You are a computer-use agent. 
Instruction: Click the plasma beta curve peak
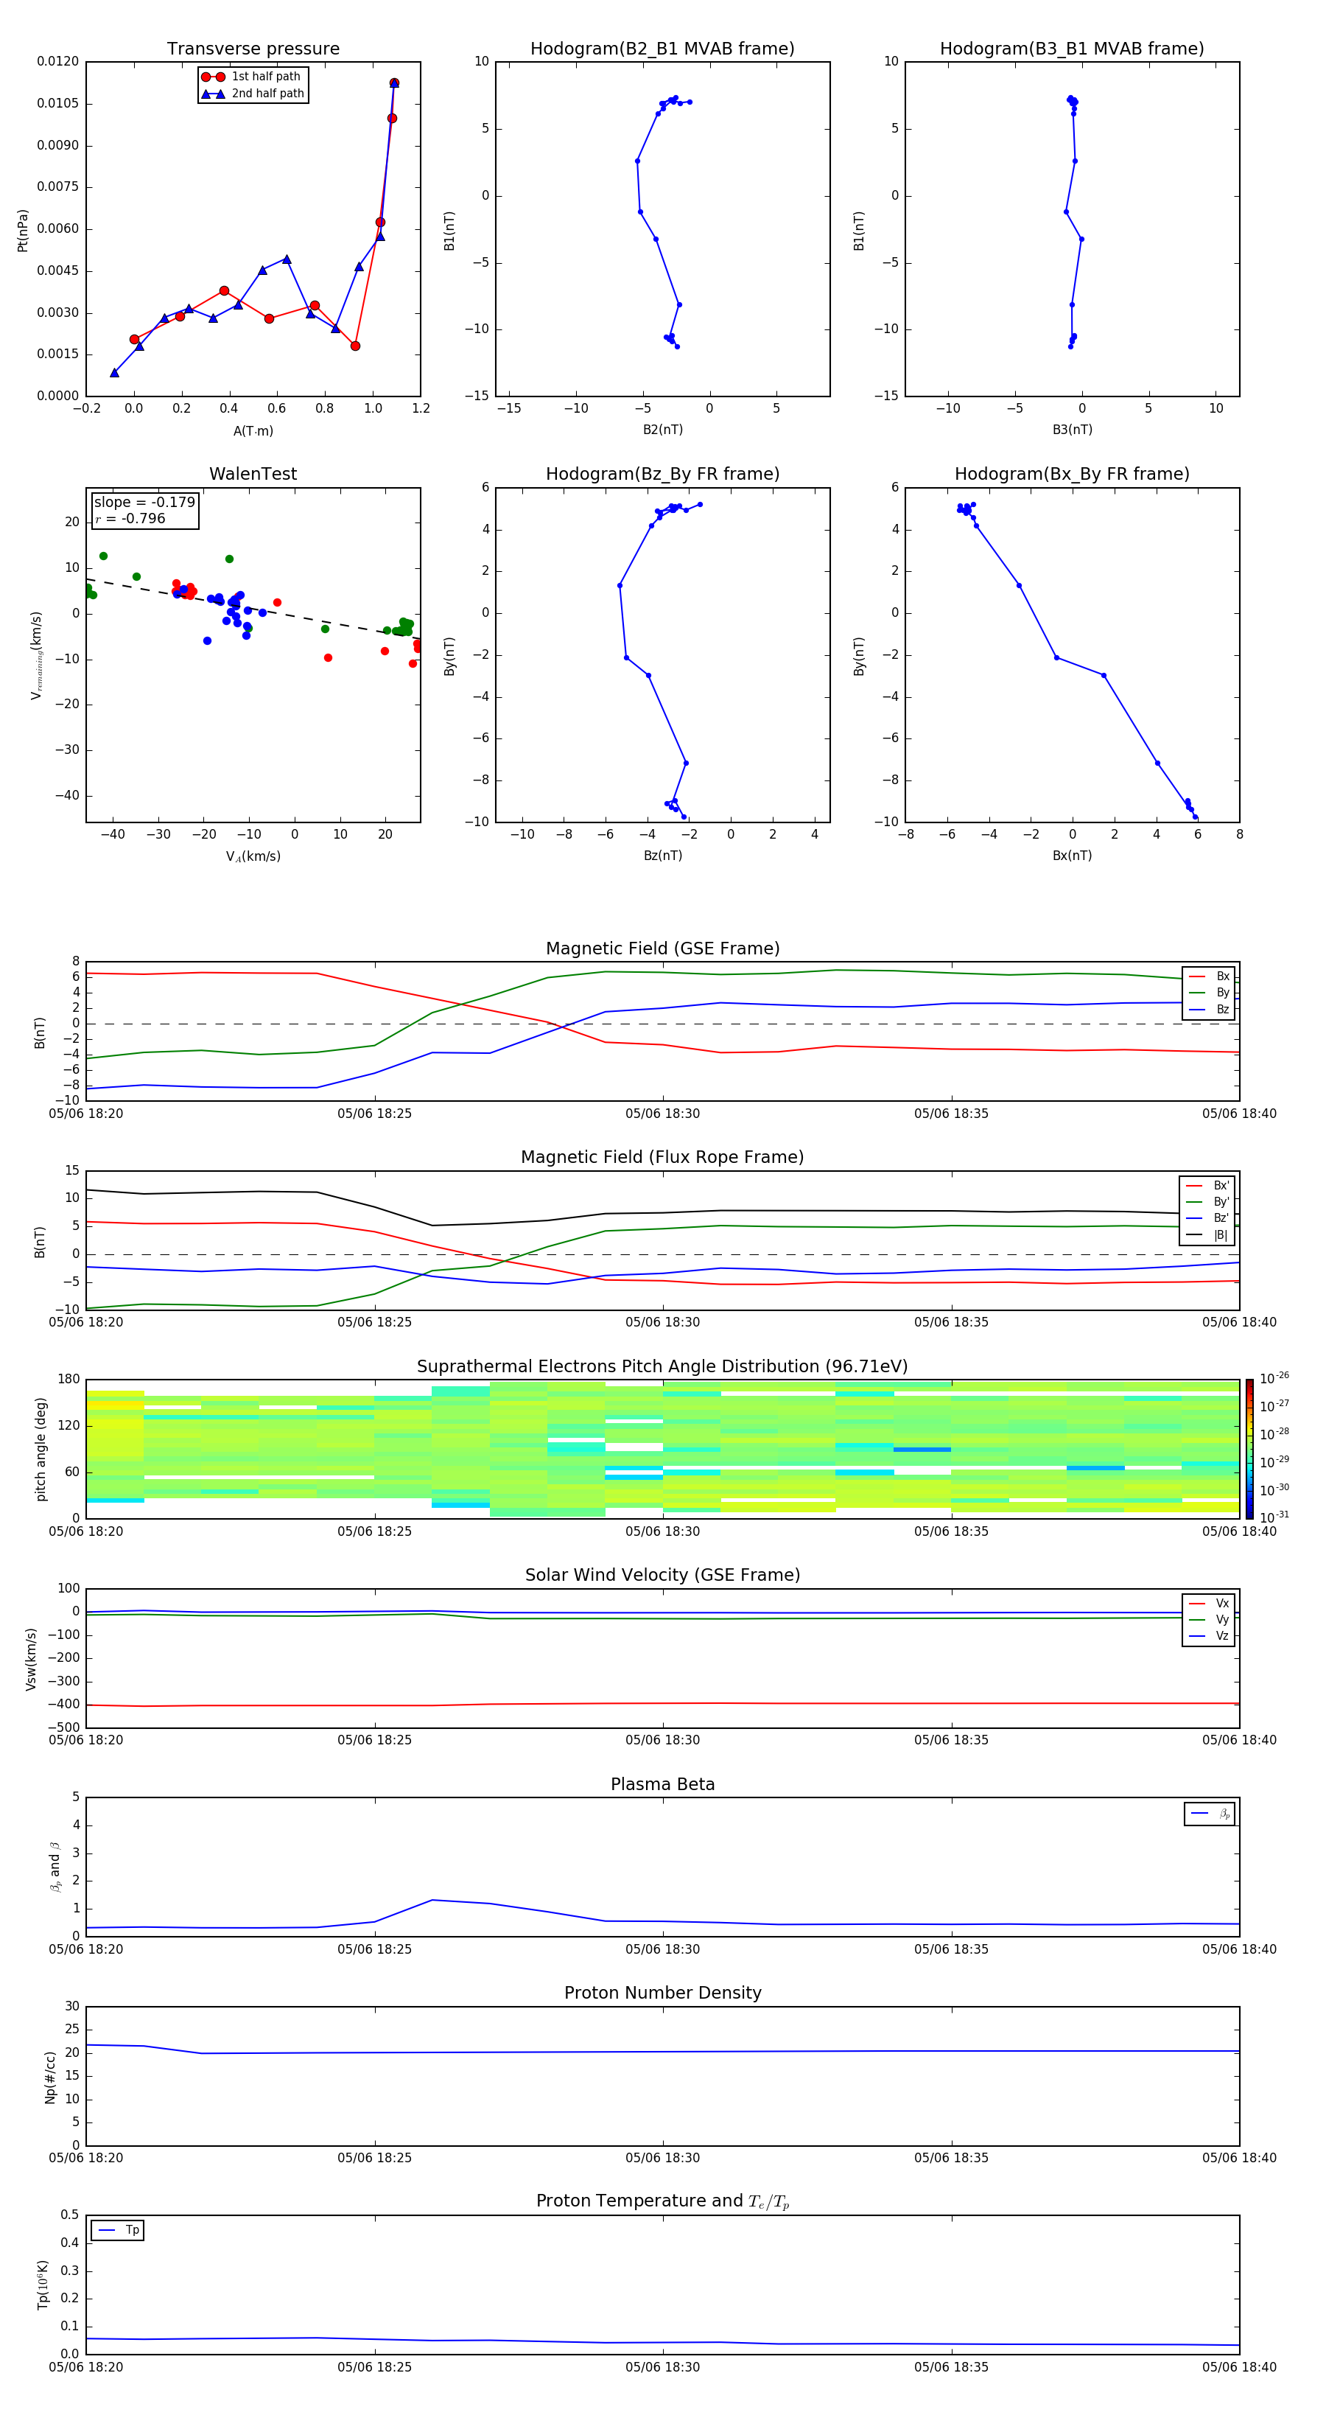pos(432,1901)
